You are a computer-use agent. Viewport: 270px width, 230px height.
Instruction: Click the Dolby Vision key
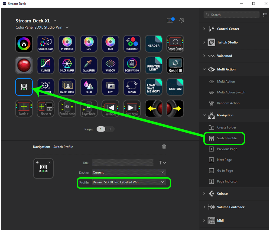(x=132, y=65)
